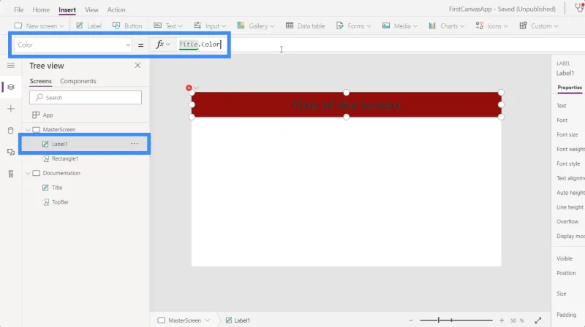Open the New screen dropdown
The width and height of the screenshot is (585, 327).
(x=39, y=26)
